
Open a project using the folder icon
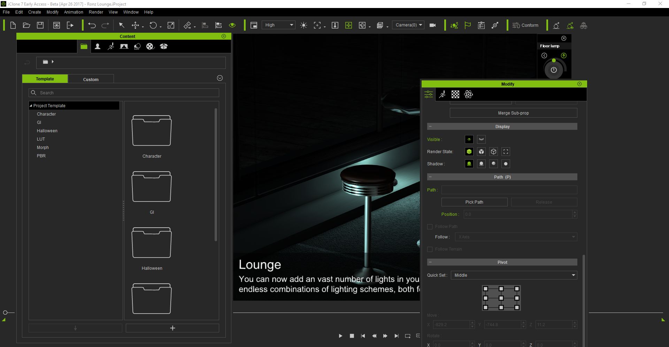click(x=26, y=25)
